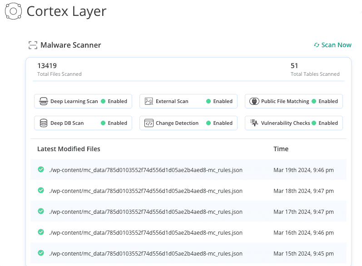Screen dimensions: 362x266
Task: Toggle Deep Learning Scan enabled status dot
Action: 103,101
